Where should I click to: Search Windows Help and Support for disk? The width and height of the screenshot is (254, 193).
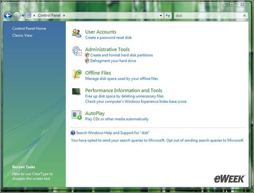point(113,133)
